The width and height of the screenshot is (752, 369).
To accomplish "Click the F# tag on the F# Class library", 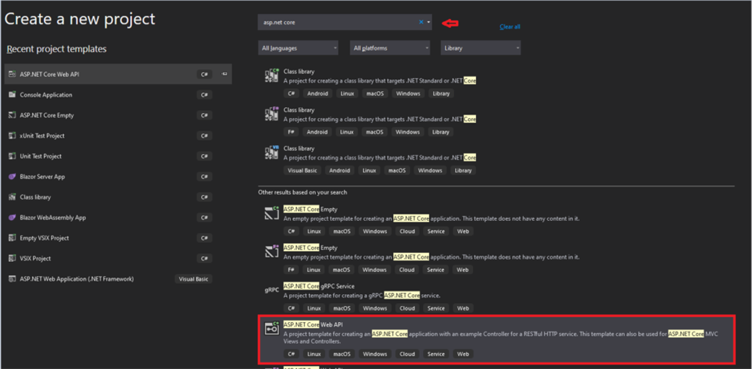I will coord(291,132).
